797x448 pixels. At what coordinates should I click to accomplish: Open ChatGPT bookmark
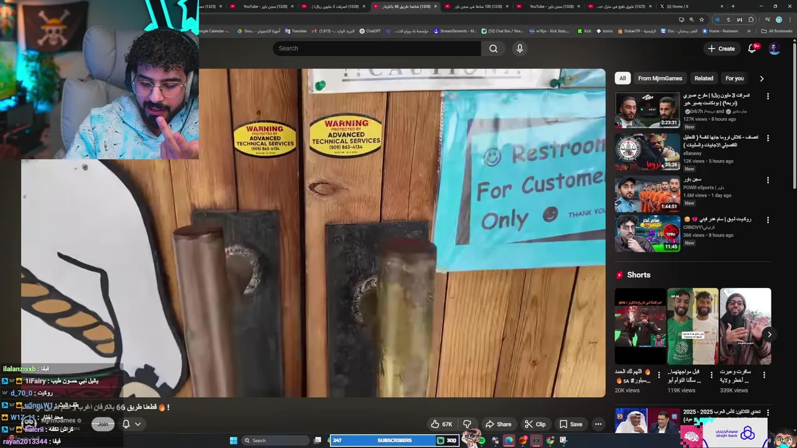pyautogui.click(x=370, y=30)
